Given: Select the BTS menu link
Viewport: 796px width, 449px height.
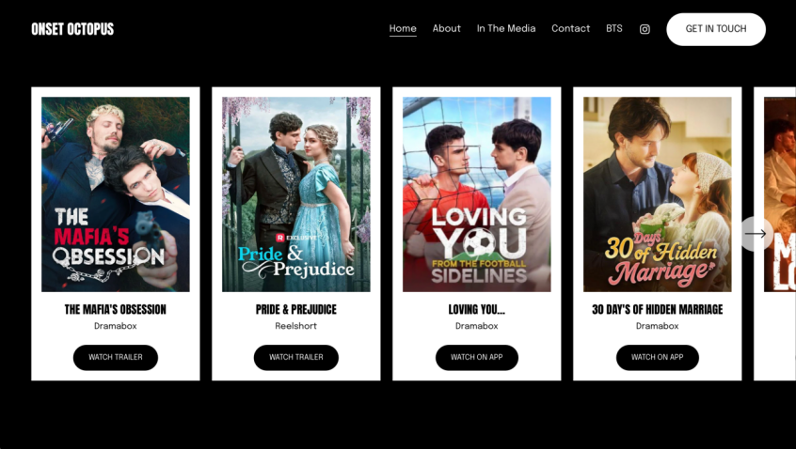Looking at the screenshot, I should click(613, 29).
